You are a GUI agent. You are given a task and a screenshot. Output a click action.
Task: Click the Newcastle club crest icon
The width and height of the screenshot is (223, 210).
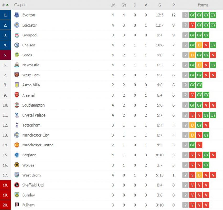(17, 65)
